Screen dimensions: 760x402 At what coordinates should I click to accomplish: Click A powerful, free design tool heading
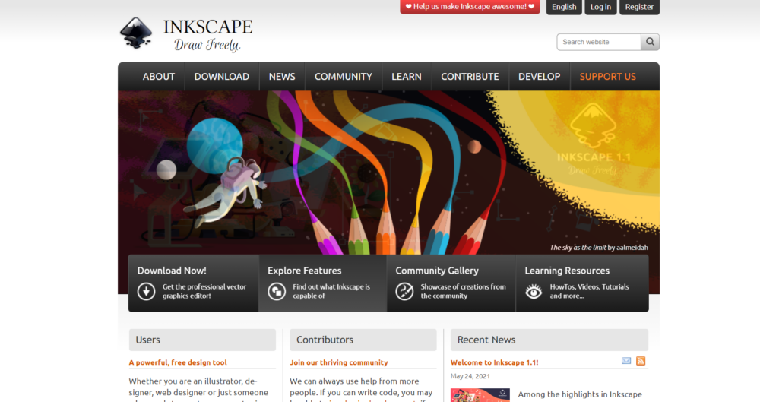(x=178, y=362)
